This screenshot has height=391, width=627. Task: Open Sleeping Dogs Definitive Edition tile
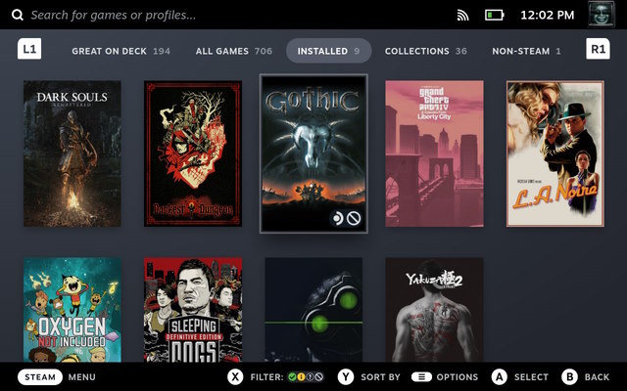click(193, 310)
